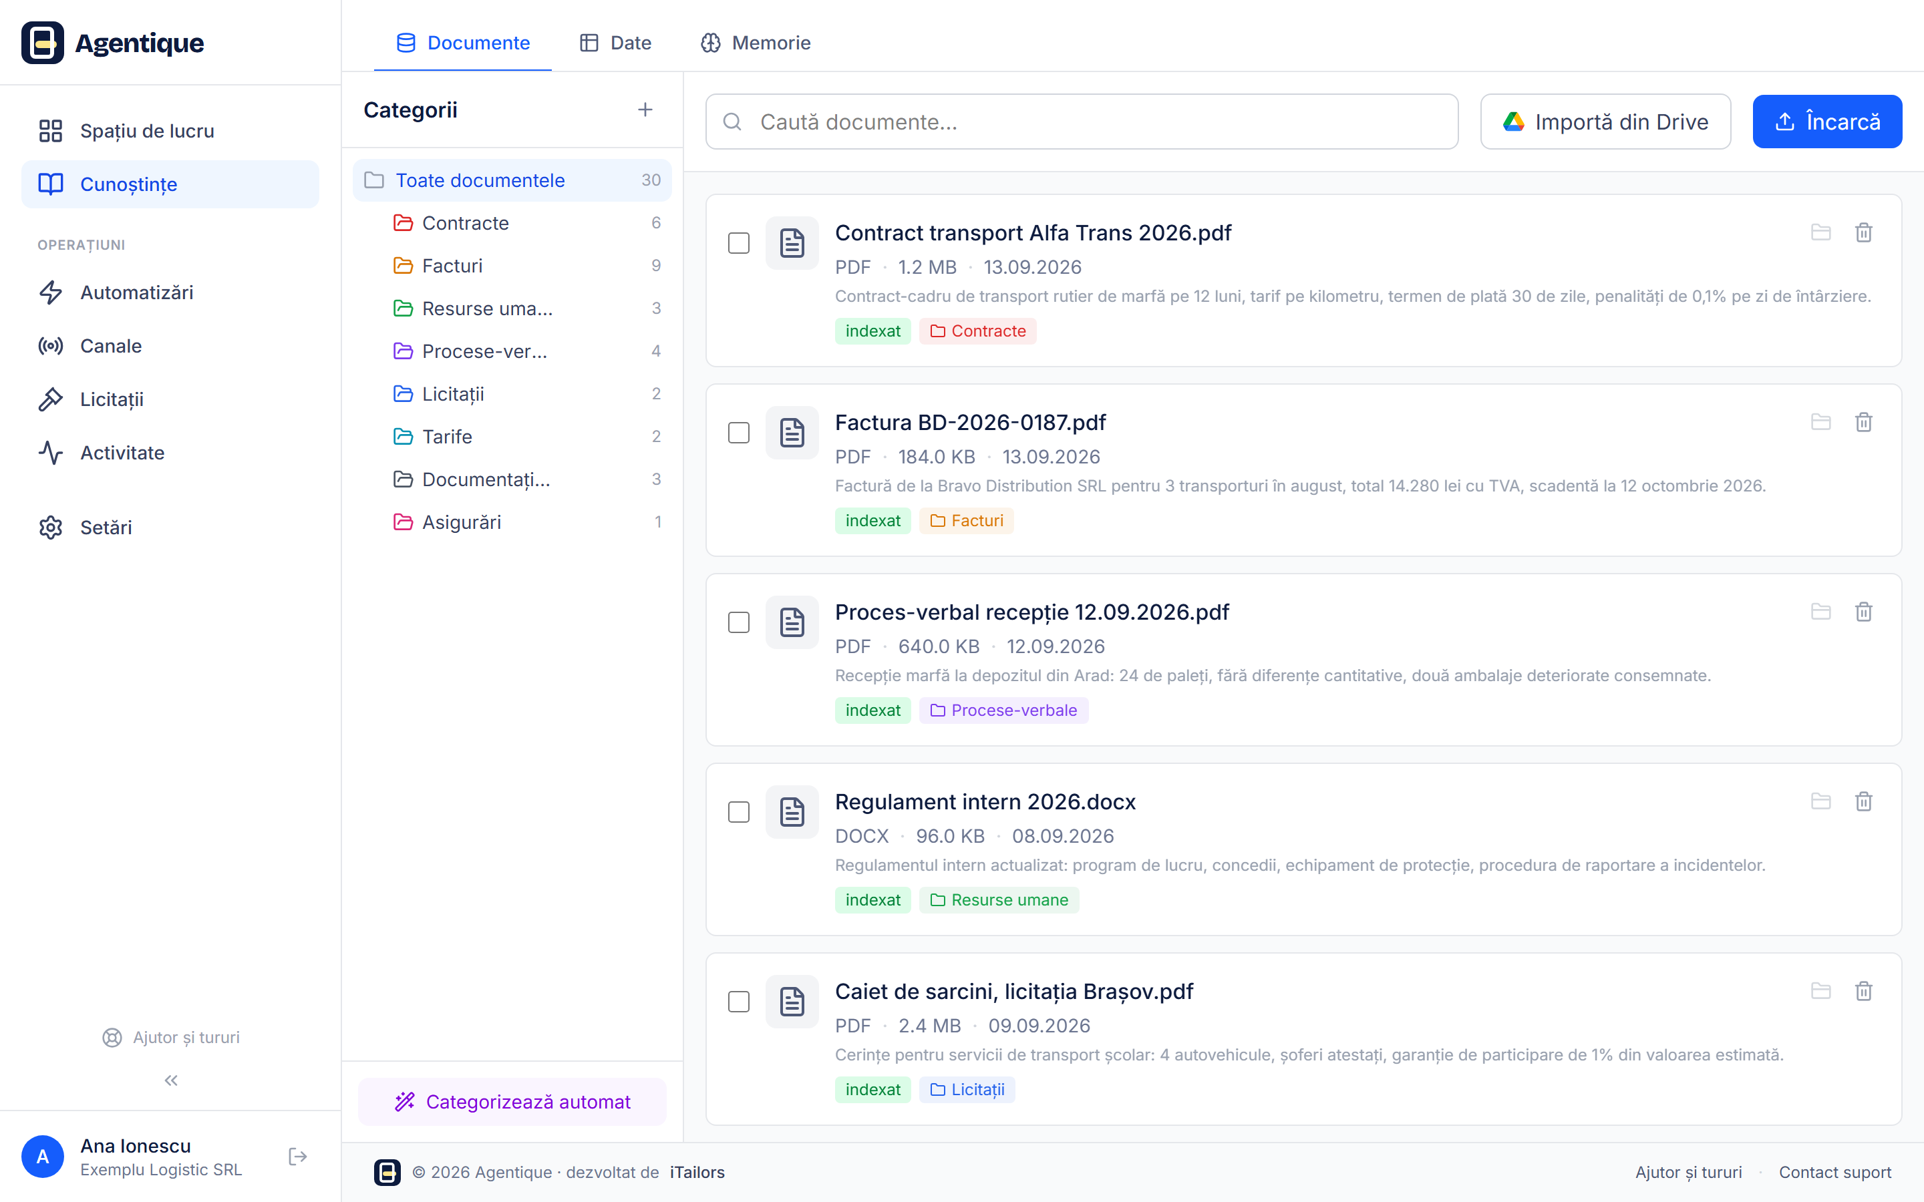Click the logout icon beside Ana Ionescu
Viewport: 1924px width, 1202px height.
[x=297, y=1156]
